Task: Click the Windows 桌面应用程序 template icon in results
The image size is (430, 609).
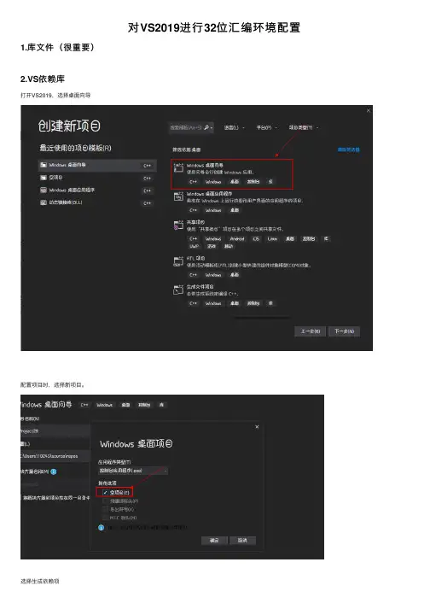Action: coord(178,196)
